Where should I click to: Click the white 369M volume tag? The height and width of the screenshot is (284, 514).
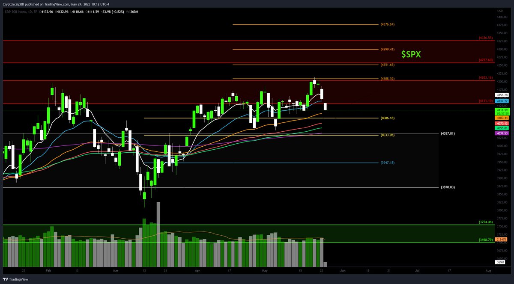coord(500,262)
